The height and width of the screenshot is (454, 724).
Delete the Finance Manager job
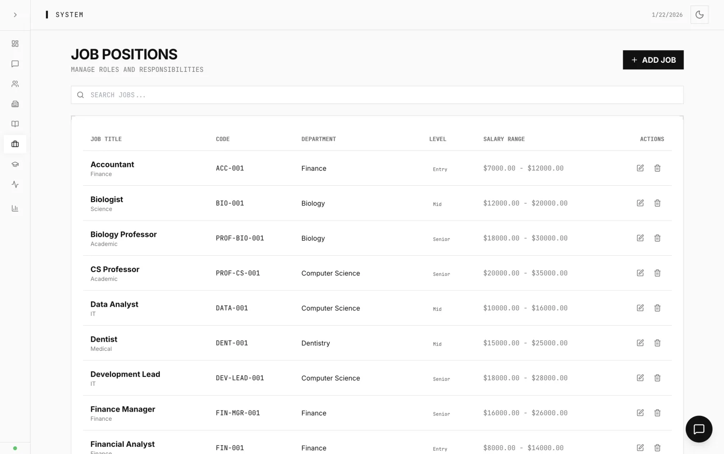(657, 413)
